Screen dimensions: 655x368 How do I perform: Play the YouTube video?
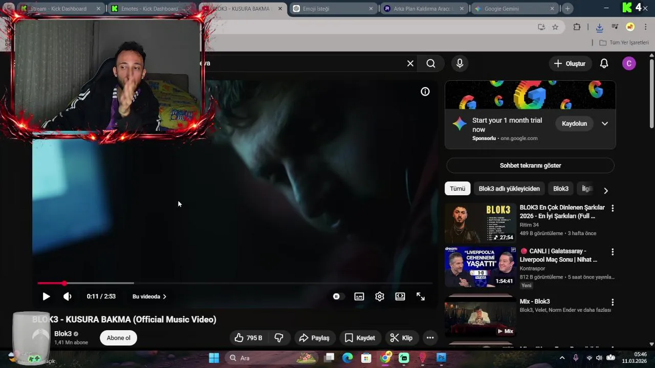pyautogui.click(x=46, y=296)
